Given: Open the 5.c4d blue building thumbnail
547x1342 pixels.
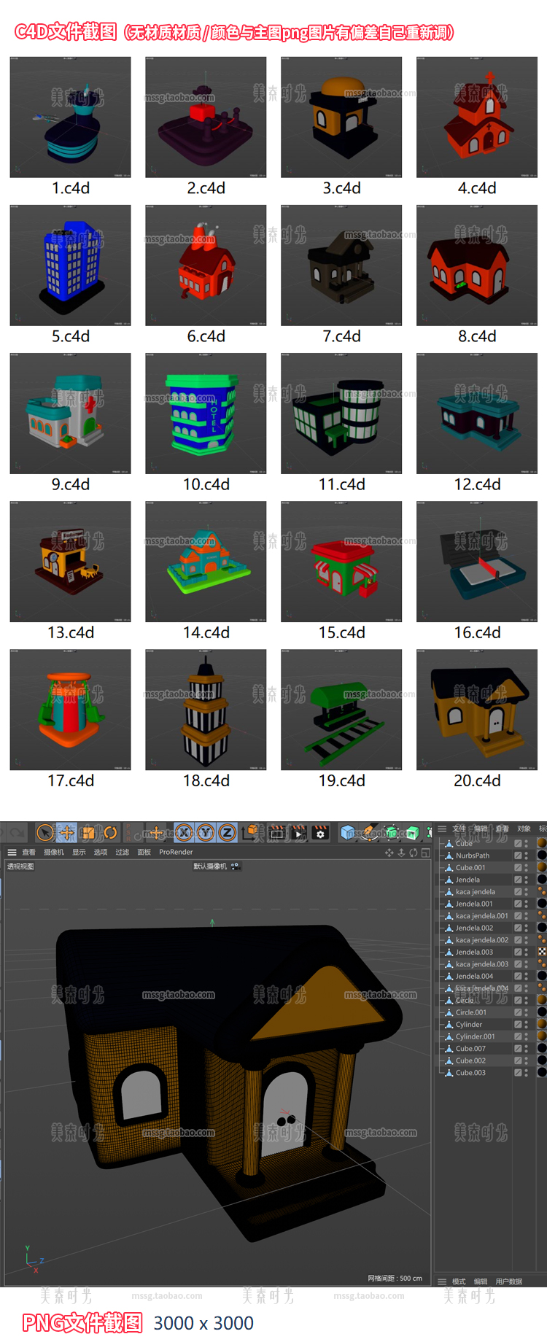Looking at the screenshot, I should (x=70, y=265).
